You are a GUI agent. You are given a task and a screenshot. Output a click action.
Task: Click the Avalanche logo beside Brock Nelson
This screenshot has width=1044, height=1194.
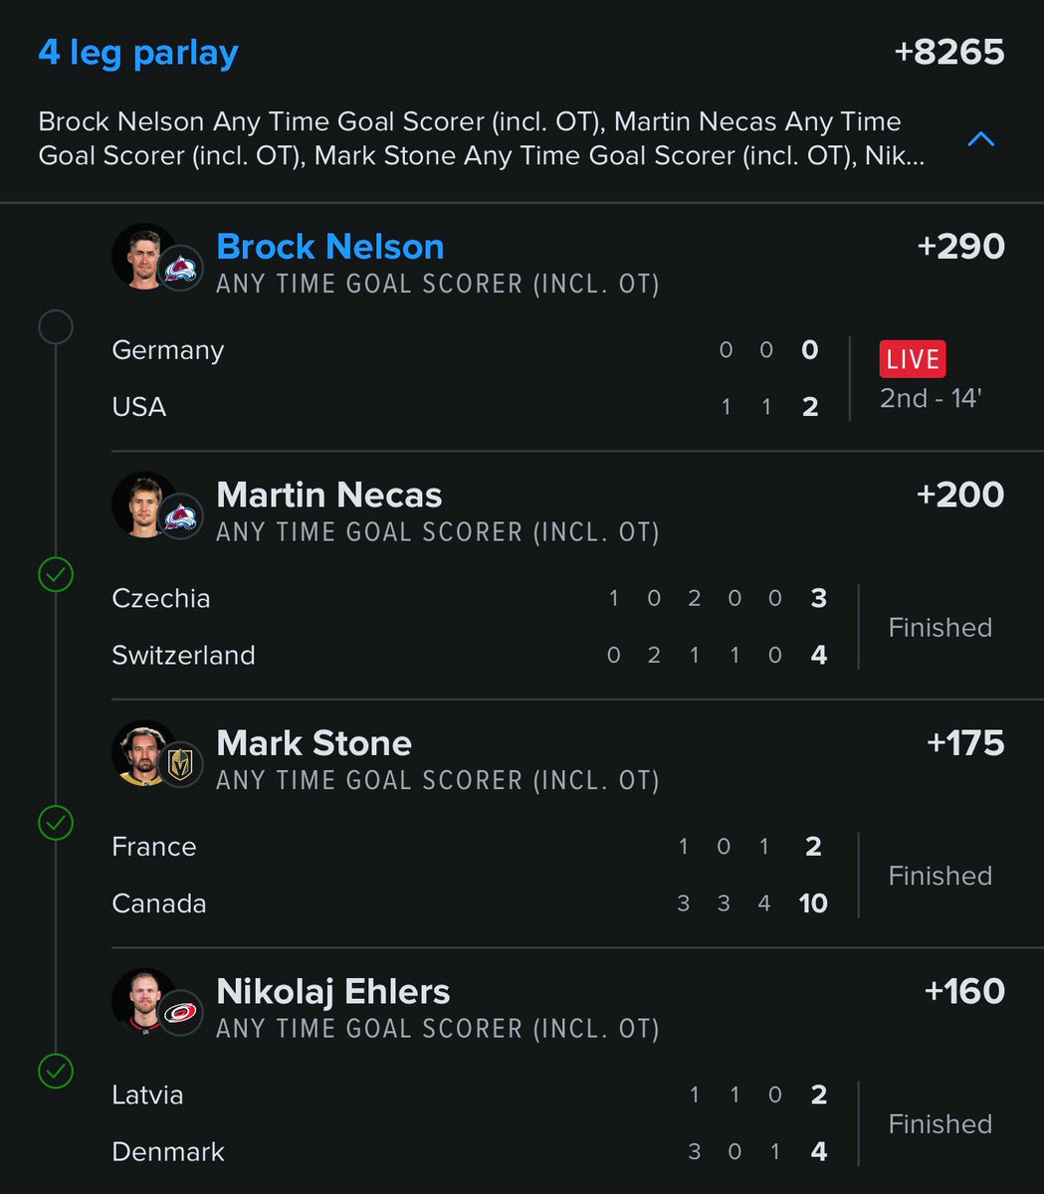181,269
